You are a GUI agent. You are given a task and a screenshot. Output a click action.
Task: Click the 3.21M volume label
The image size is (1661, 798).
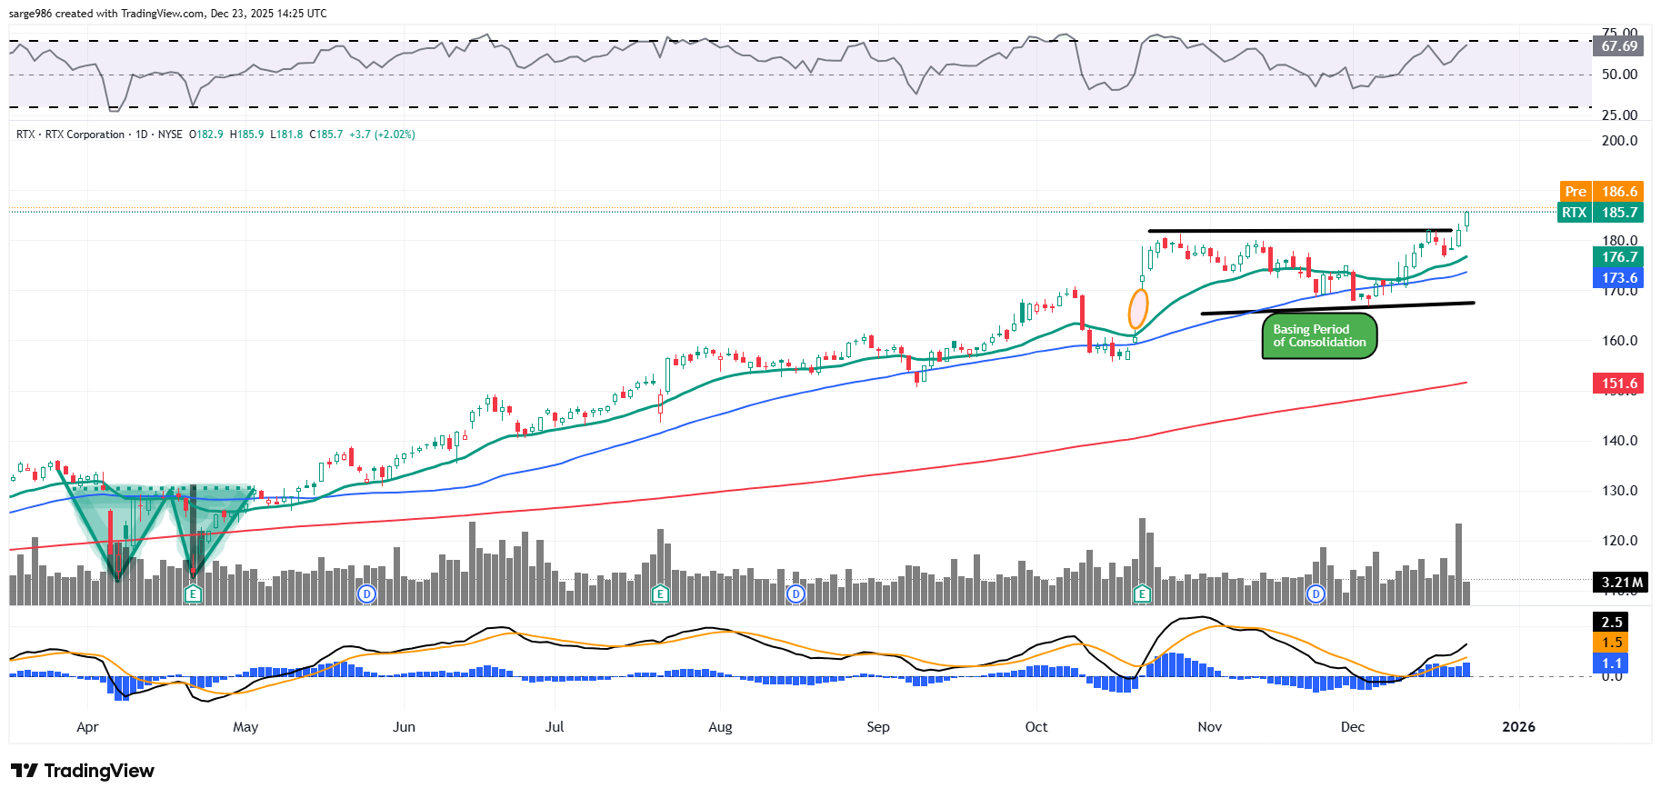click(1621, 583)
